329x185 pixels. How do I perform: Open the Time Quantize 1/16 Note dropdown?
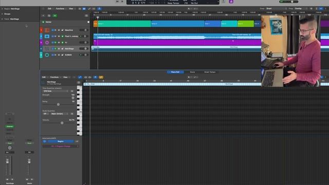coord(56,91)
